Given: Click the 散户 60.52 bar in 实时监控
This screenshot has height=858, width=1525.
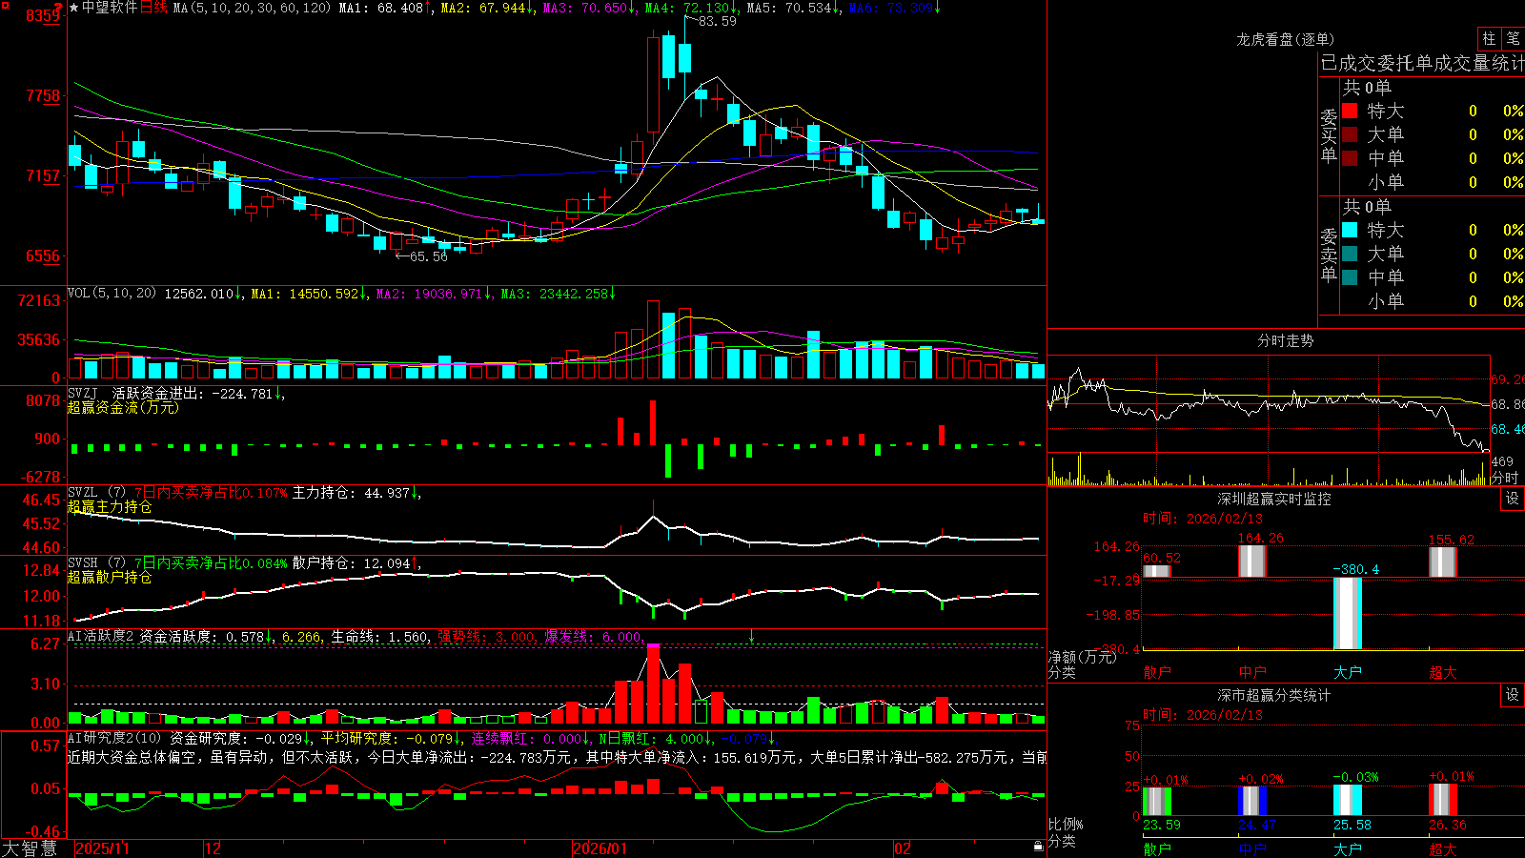Looking at the screenshot, I should 1157,571.
